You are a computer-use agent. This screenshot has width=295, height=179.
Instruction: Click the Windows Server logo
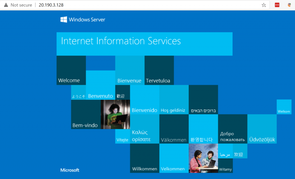point(83,20)
